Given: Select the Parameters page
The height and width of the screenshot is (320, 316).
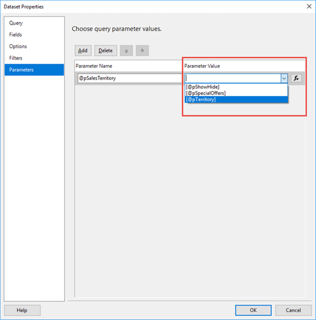Looking at the screenshot, I should pyautogui.click(x=21, y=70).
